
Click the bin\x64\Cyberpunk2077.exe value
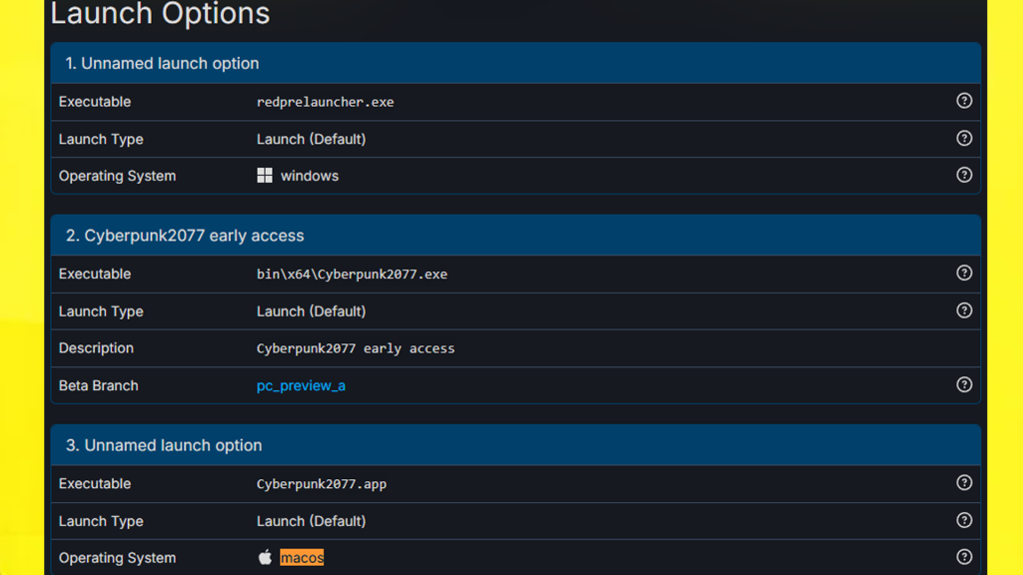(x=352, y=275)
